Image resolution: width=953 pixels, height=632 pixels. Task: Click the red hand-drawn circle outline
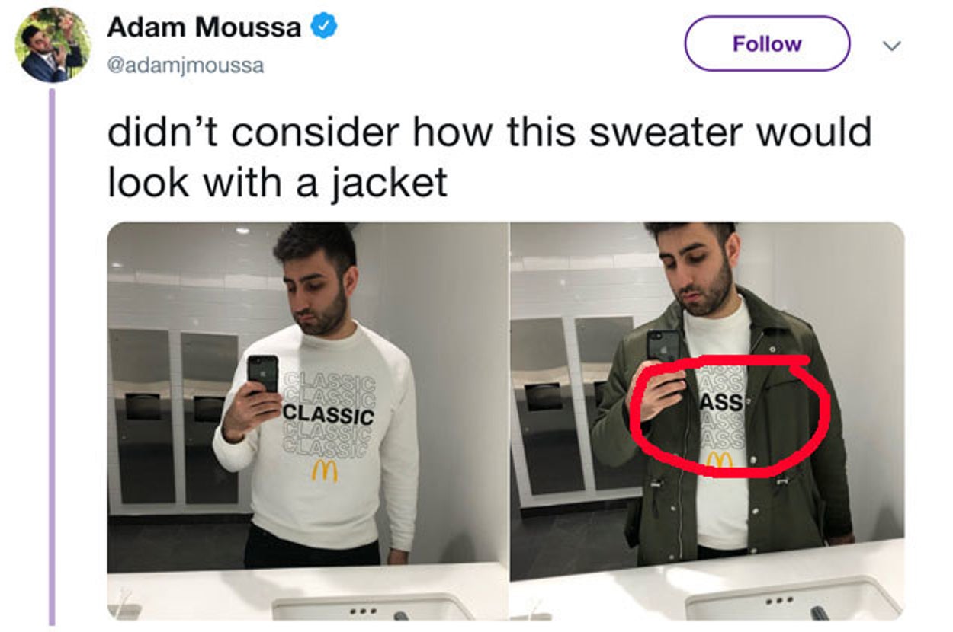pos(730,415)
